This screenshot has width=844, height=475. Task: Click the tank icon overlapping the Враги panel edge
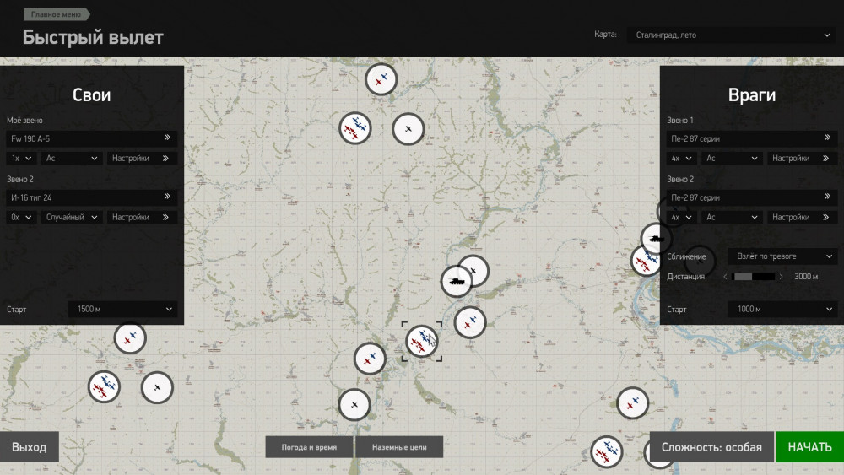click(x=656, y=238)
